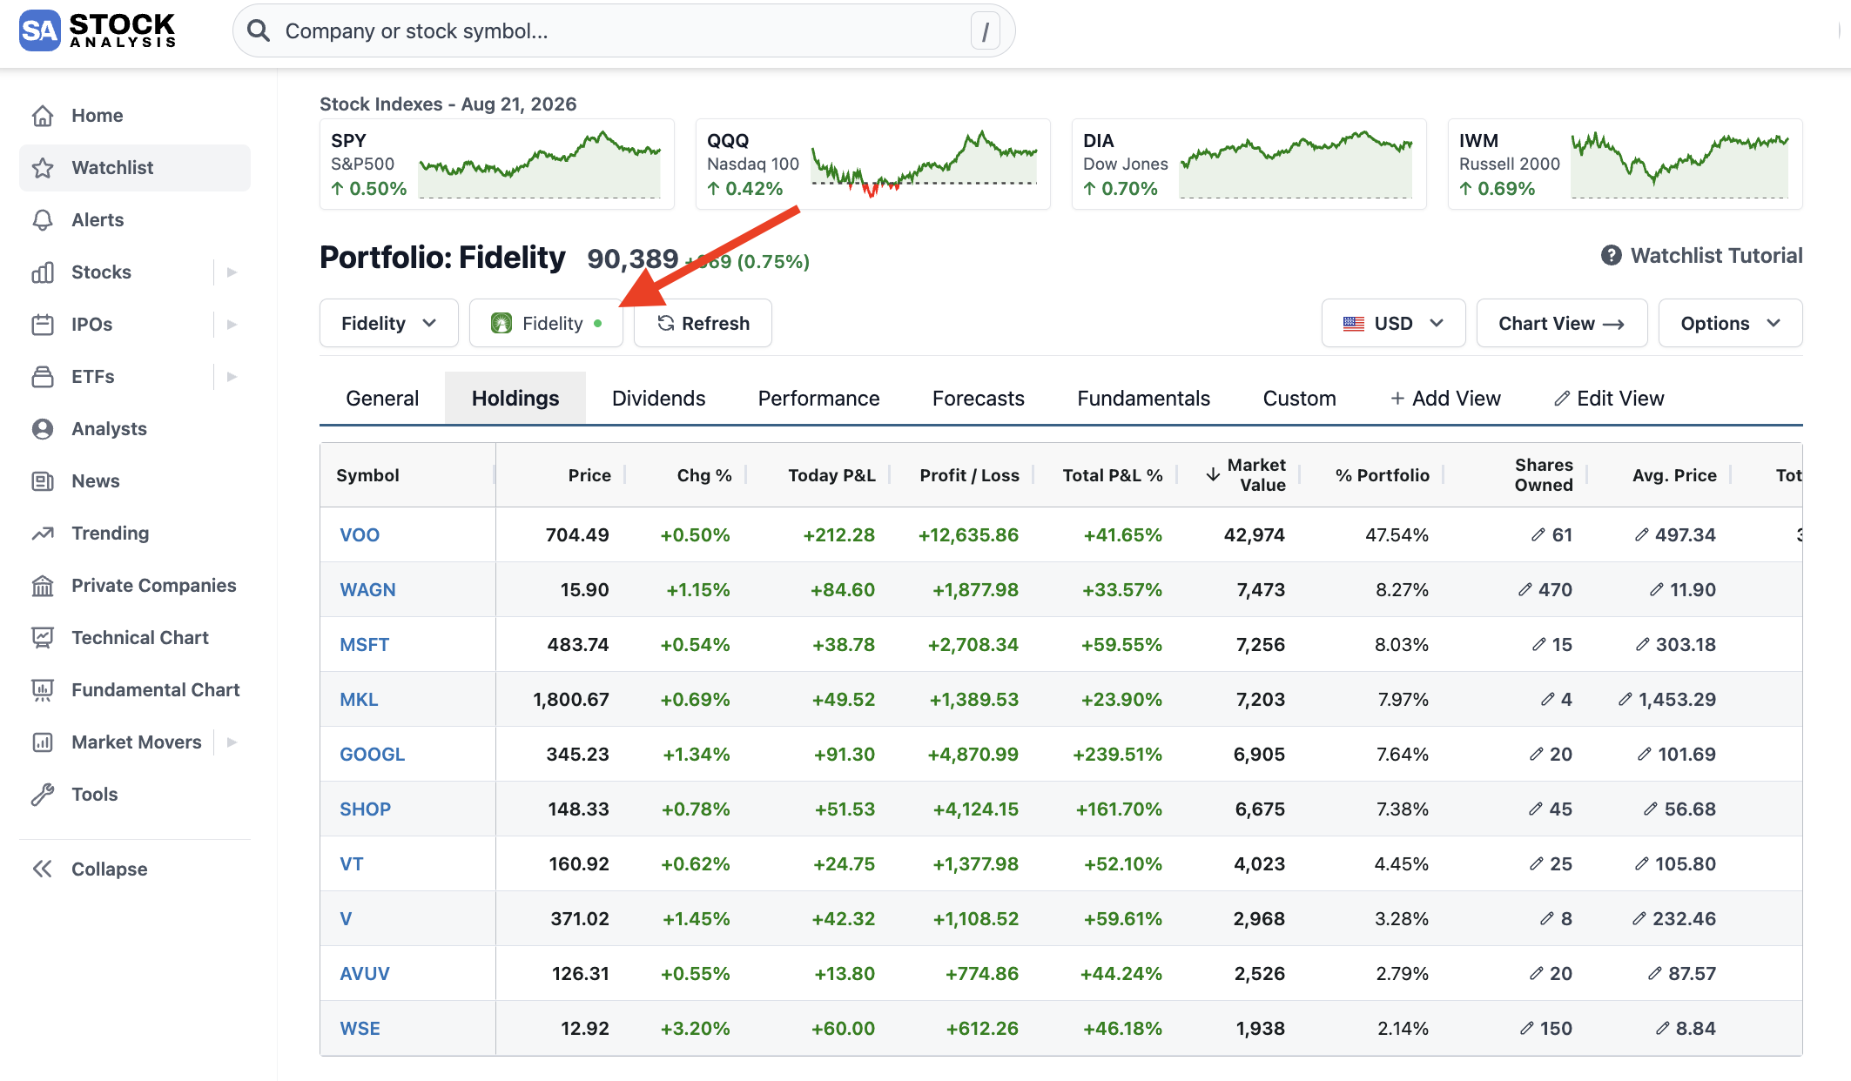
Task: Open the DIA Dow Jones chart card
Action: coord(1249,164)
